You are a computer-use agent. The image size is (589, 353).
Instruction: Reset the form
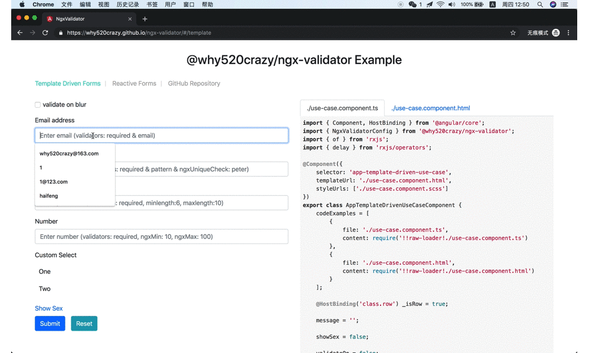point(84,324)
